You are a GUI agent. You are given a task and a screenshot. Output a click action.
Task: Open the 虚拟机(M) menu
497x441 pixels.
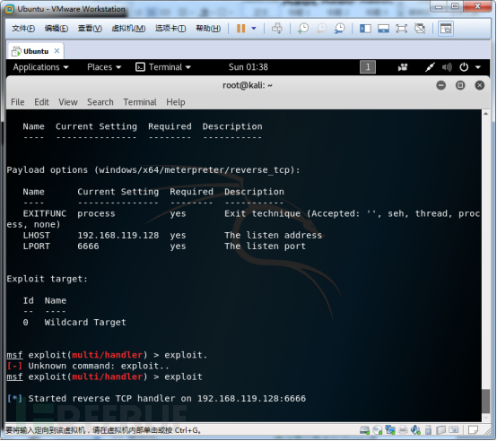click(128, 29)
